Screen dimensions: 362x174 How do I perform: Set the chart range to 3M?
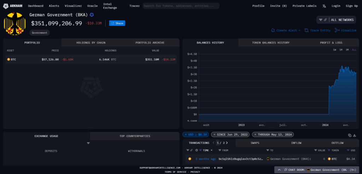(347, 50)
